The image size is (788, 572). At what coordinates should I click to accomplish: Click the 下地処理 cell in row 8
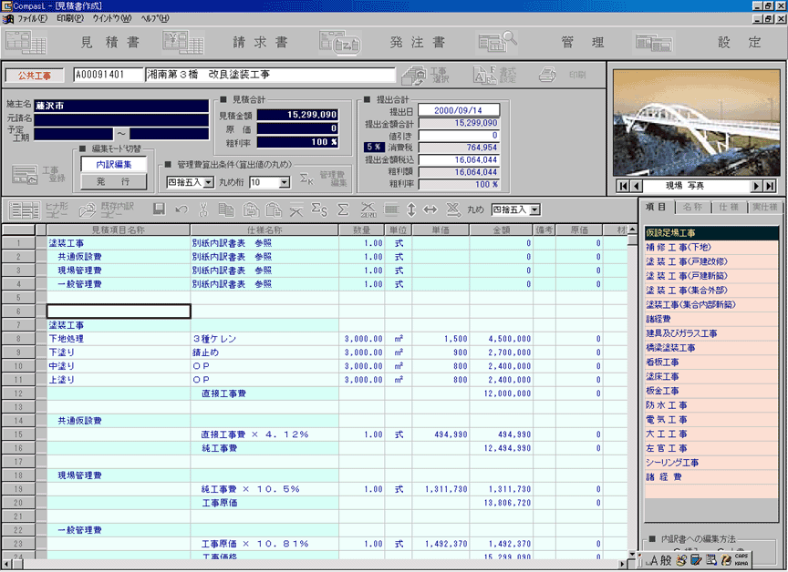pyautogui.click(x=118, y=339)
